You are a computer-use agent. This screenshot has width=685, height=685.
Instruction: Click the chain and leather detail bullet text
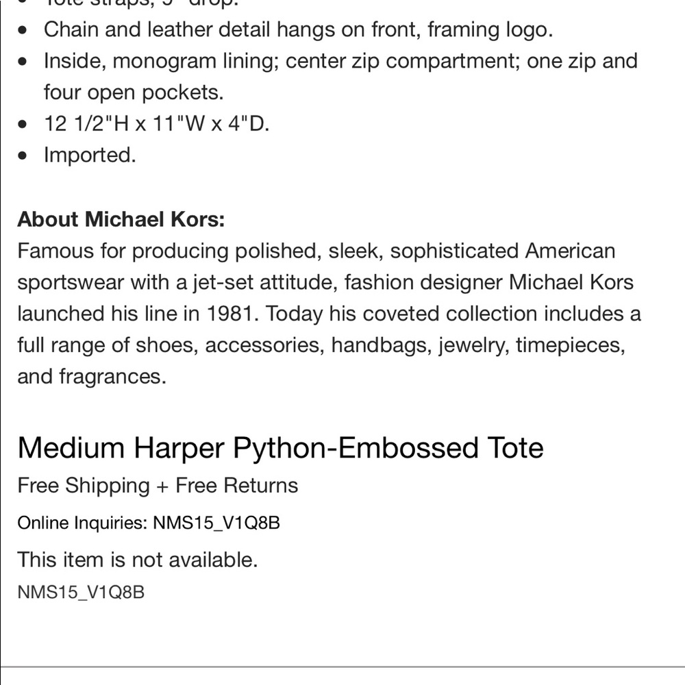(298, 29)
